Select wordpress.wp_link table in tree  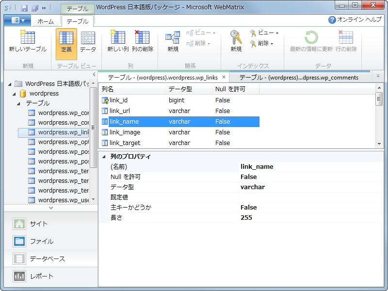[x=53, y=132]
